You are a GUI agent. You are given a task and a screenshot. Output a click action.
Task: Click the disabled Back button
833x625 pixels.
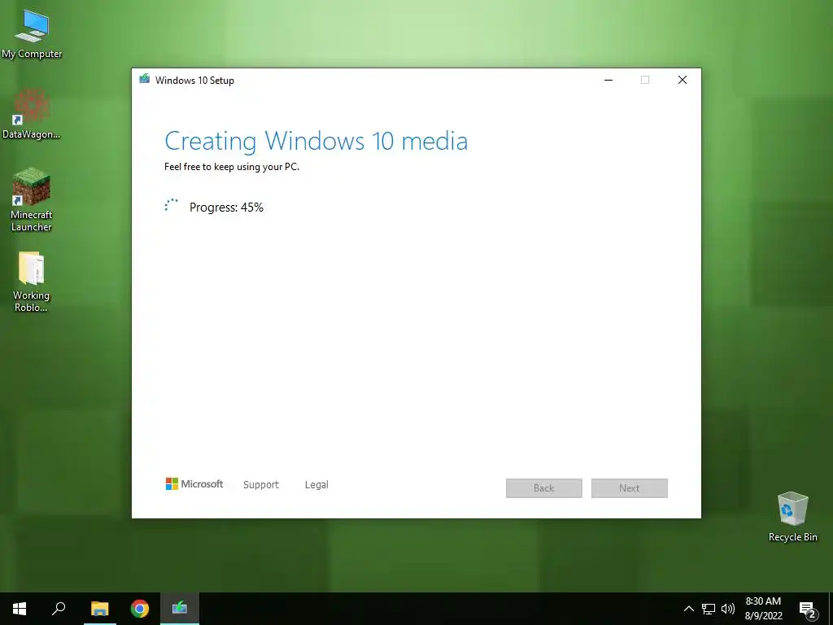544,488
